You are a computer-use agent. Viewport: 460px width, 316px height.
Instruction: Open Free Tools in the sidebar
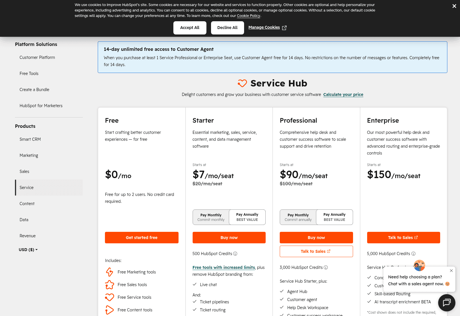pos(29,74)
